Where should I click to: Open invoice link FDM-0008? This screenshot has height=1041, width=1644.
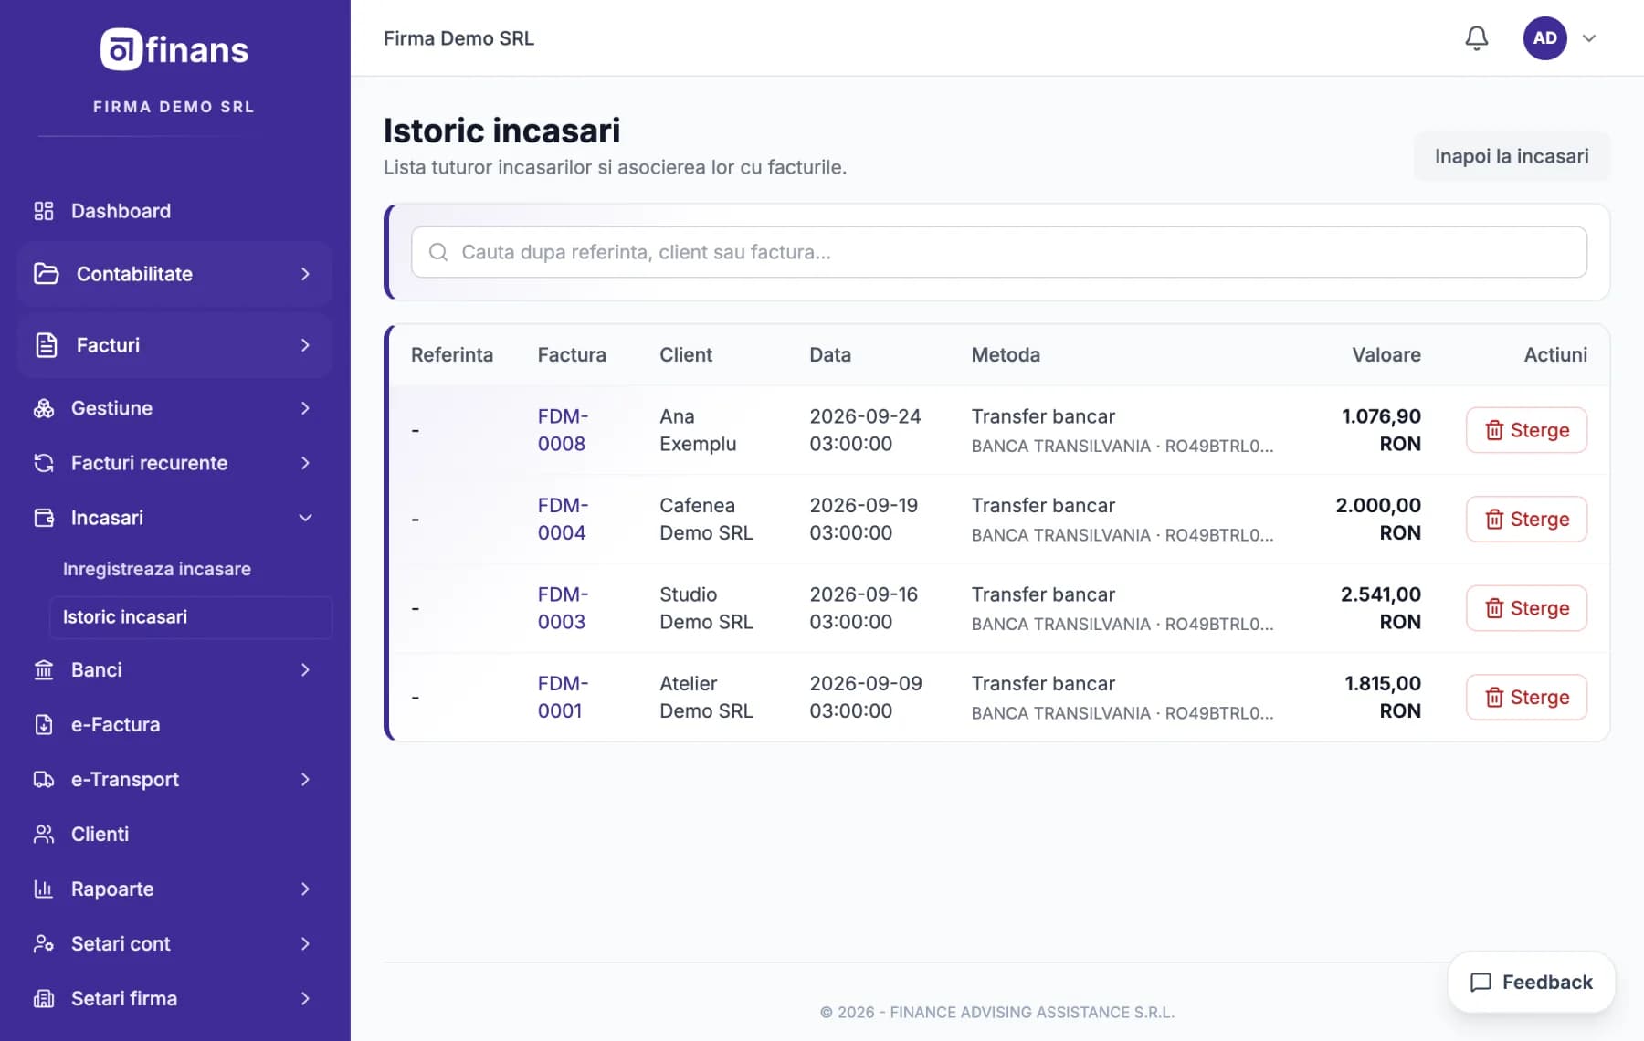563,430
